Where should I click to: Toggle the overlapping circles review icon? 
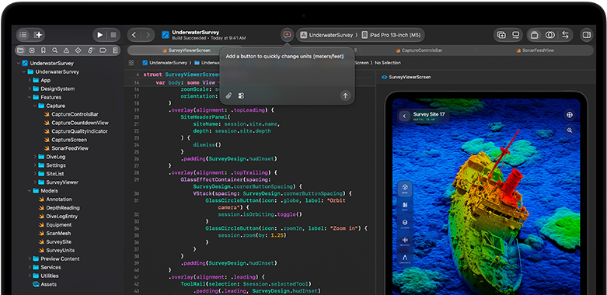coord(549,35)
